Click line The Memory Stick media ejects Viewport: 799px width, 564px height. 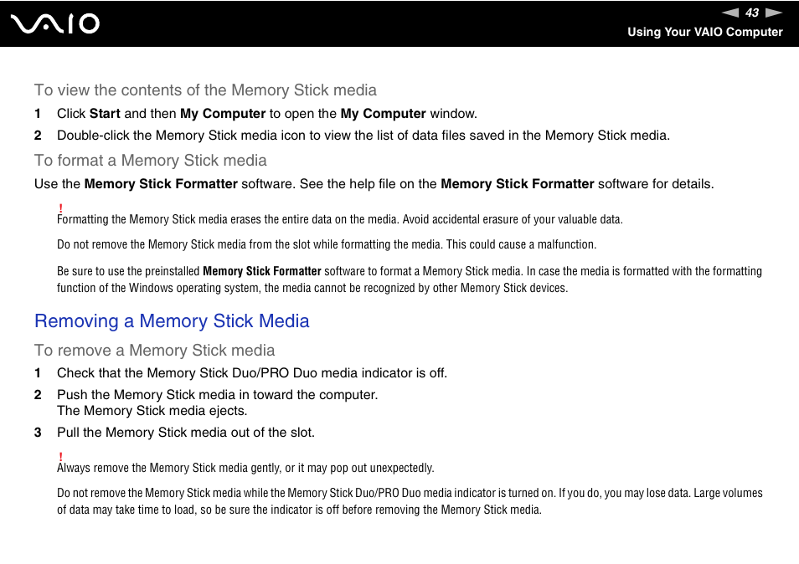coord(152,411)
